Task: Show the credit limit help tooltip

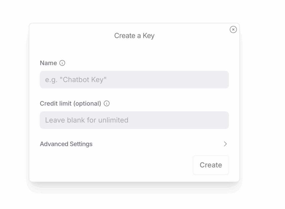Action: [107, 104]
